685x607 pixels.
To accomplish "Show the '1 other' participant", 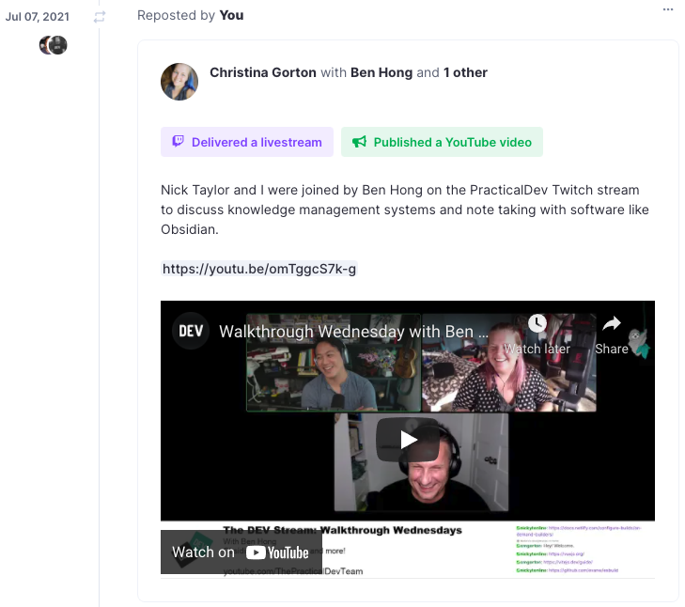I will coord(465,72).
